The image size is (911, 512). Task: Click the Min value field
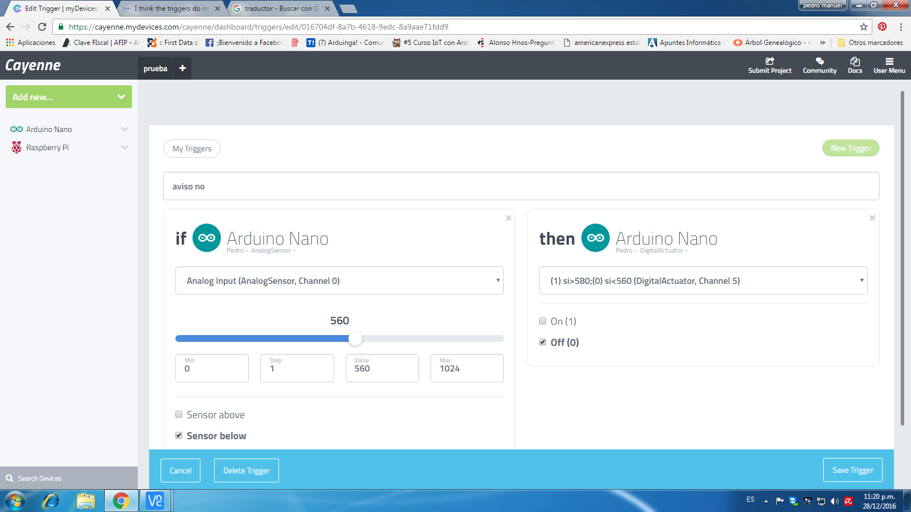point(212,368)
